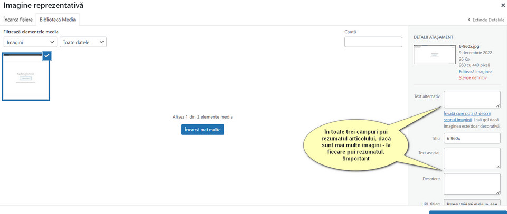Select the screenshot thumbnail in media grid
The width and height of the screenshot is (507, 214).
(26, 77)
